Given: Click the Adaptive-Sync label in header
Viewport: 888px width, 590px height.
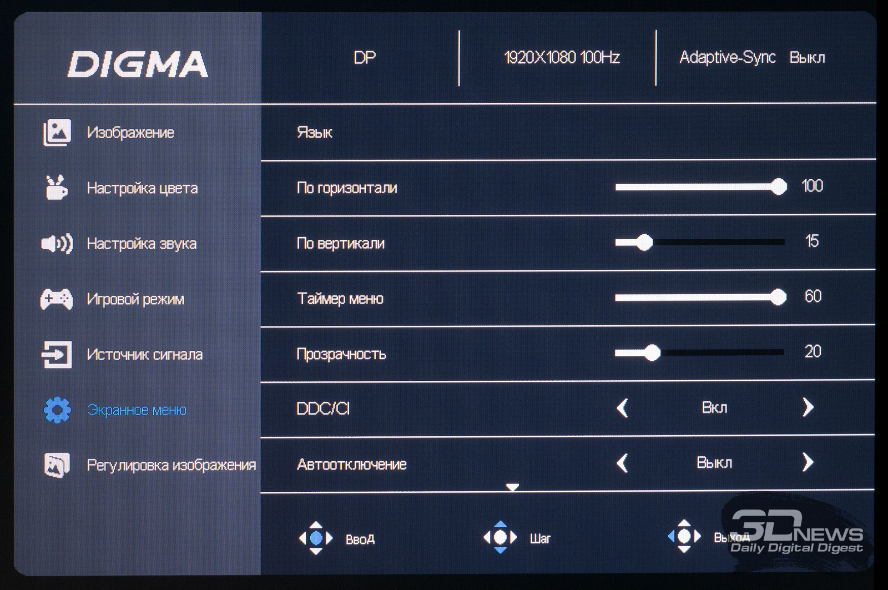Looking at the screenshot, I should click(x=727, y=57).
